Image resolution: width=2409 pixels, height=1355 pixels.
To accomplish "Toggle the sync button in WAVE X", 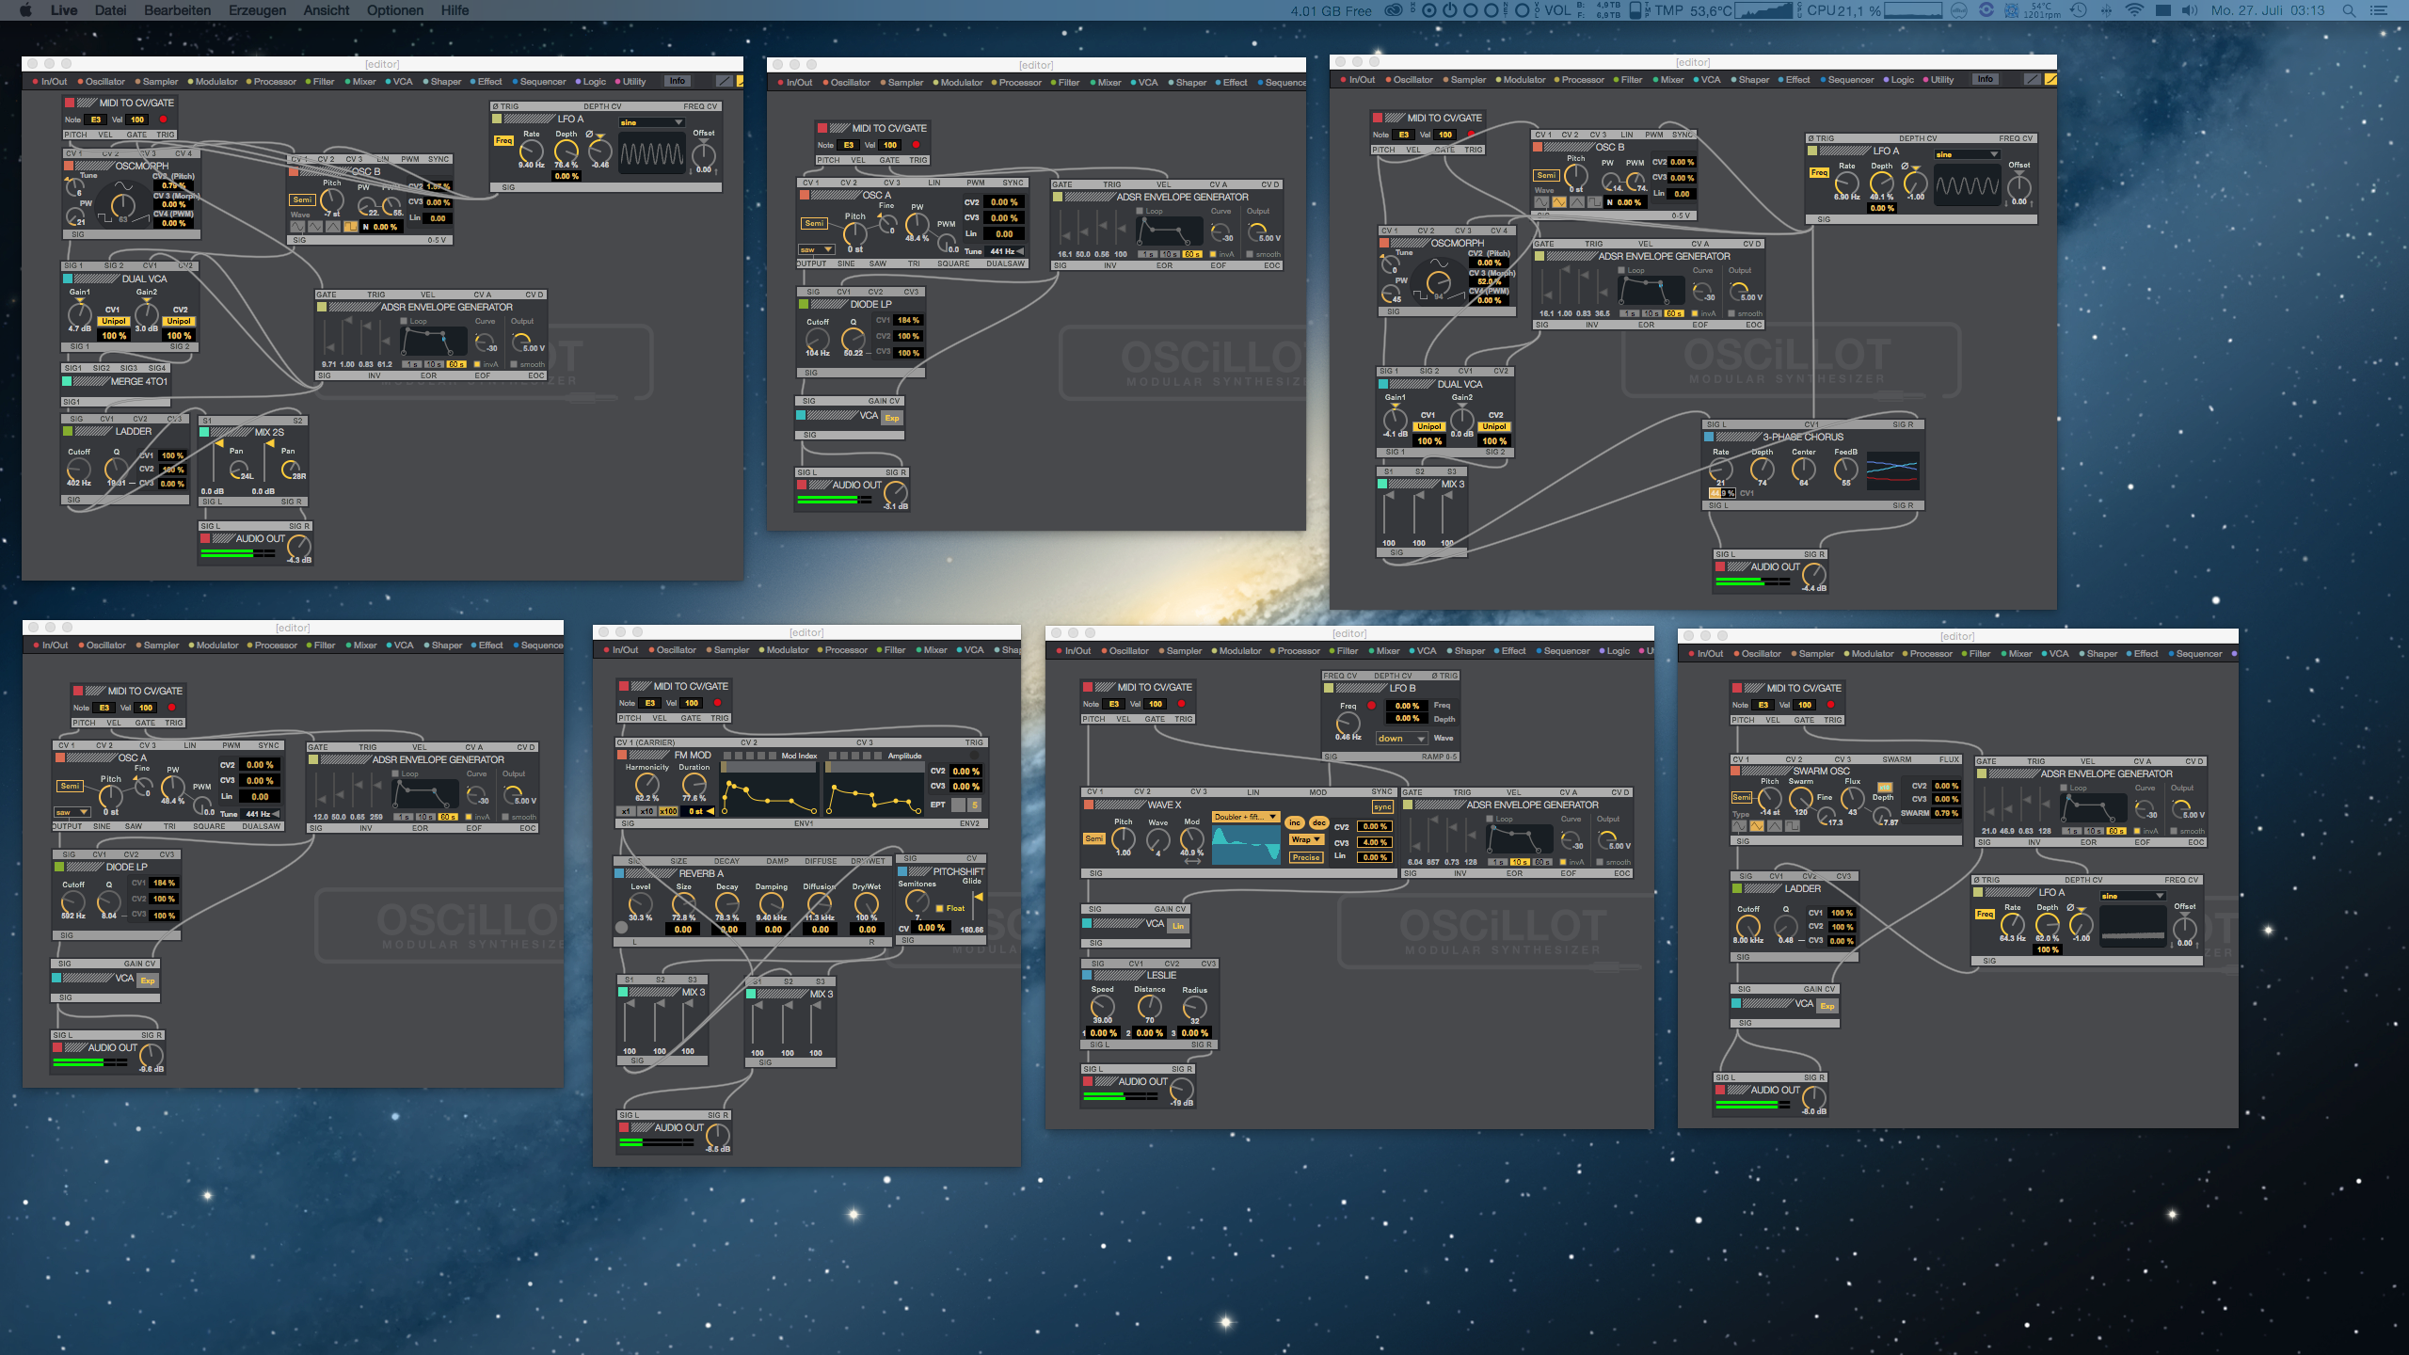I will pos(1382,806).
